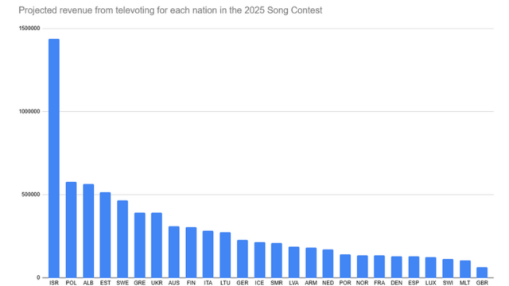Click the 1500000 y-axis label
The width and height of the screenshot is (509, 286).
point(29,29)
